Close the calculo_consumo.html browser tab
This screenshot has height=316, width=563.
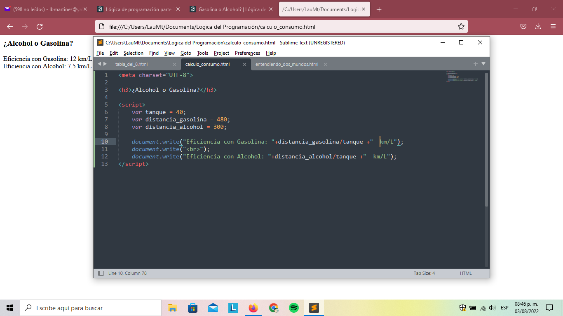364,9
